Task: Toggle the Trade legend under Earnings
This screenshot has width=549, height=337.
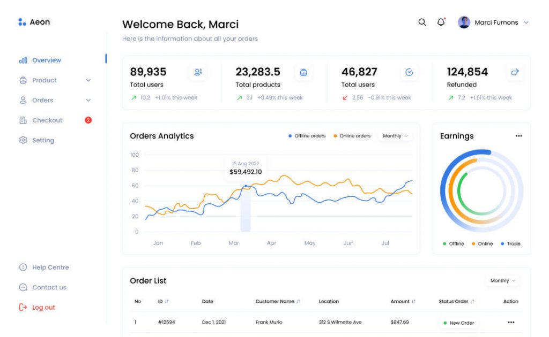Action: pyautogui.click(x=510, y=243)
